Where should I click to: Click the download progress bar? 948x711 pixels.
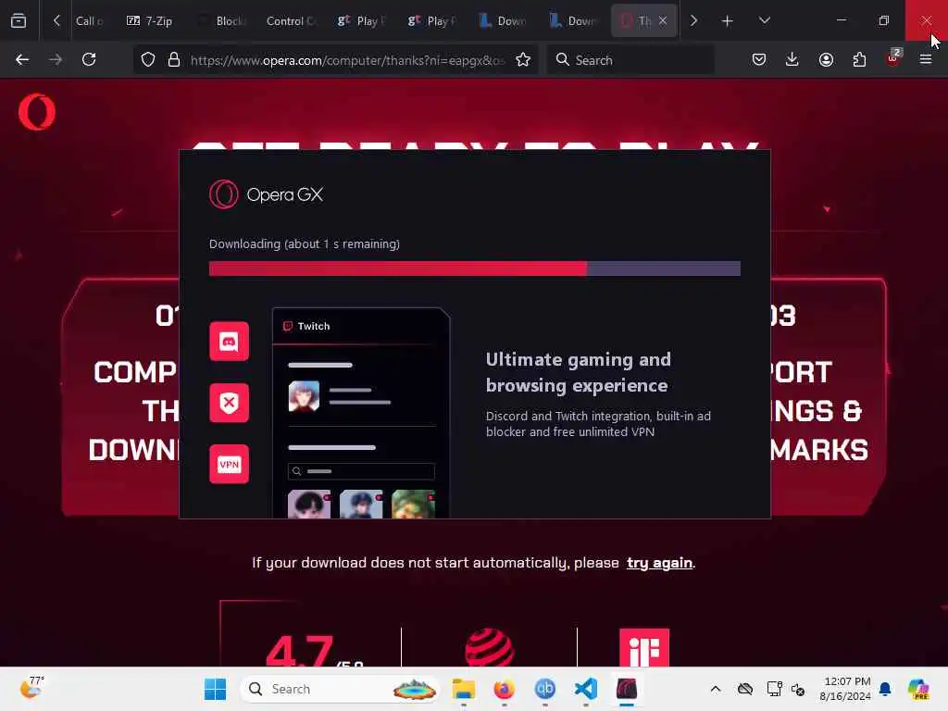[475, 268]
